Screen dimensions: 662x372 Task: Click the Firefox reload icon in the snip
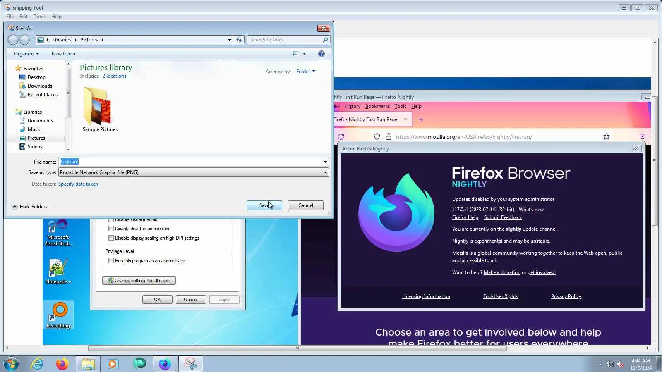(x=341, y=137)
